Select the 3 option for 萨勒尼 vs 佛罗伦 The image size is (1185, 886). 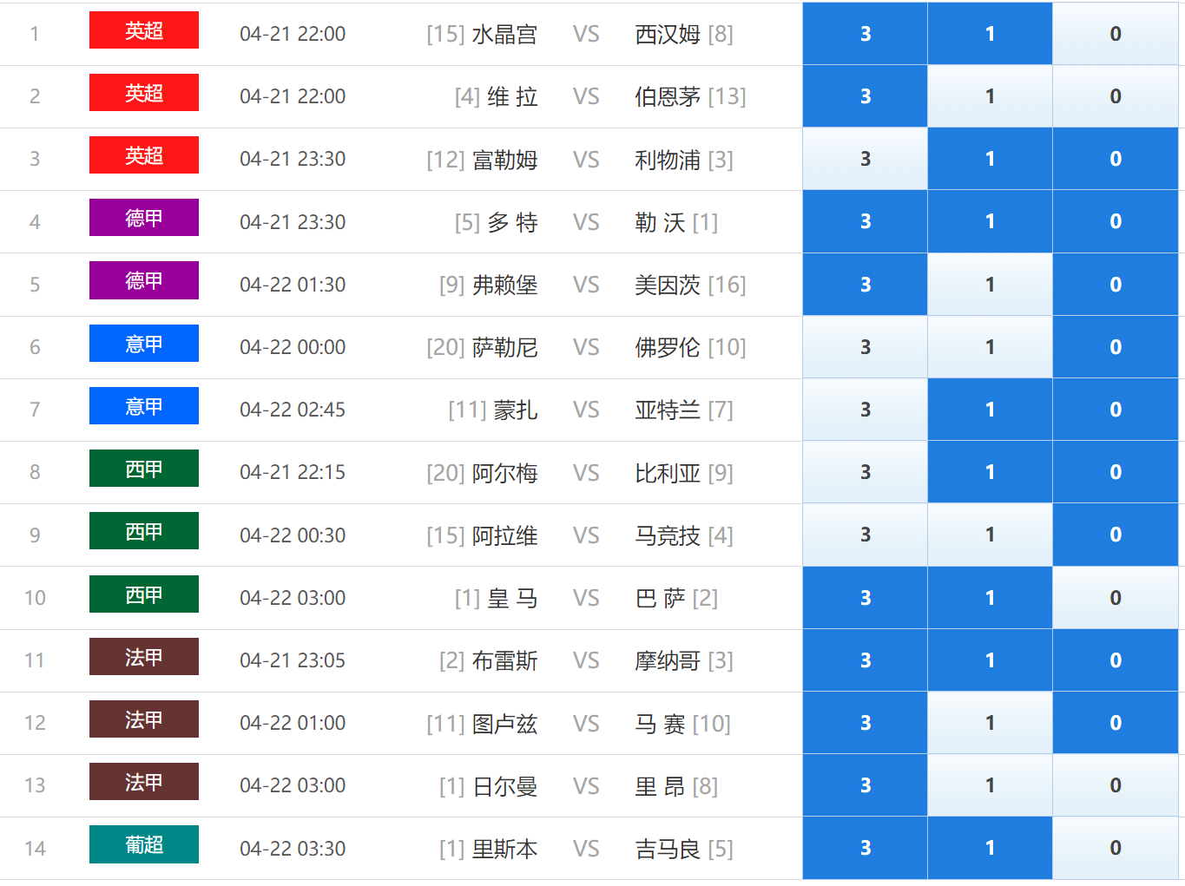coord(865,347)
